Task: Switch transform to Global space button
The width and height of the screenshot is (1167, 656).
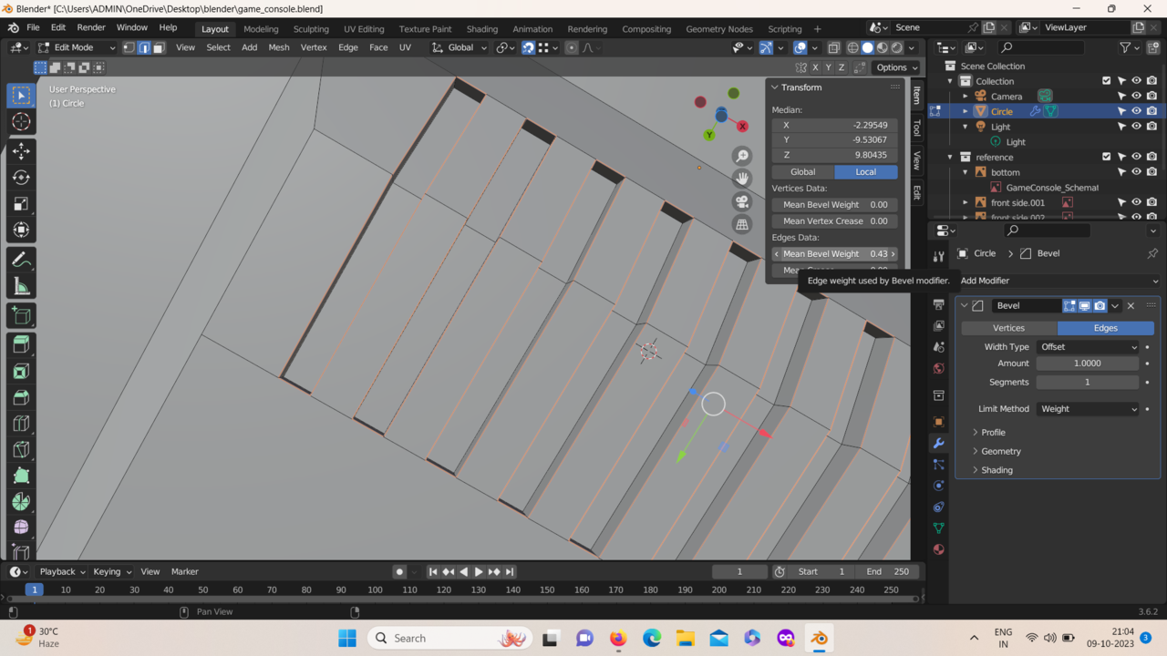Action: pos(802,172)
